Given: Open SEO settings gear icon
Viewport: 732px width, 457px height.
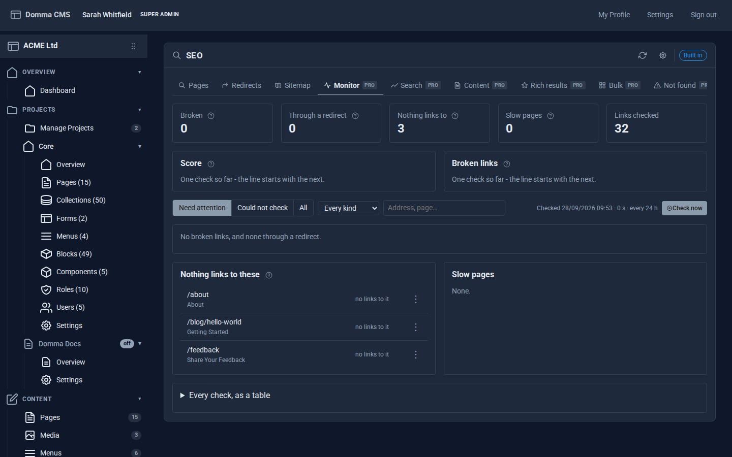Looking at the screenshot, I should (x=663, y=55).
